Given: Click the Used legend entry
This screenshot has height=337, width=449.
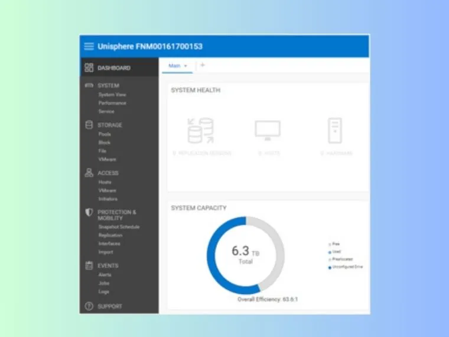Looking at the screenshot, I should (334, 252).
